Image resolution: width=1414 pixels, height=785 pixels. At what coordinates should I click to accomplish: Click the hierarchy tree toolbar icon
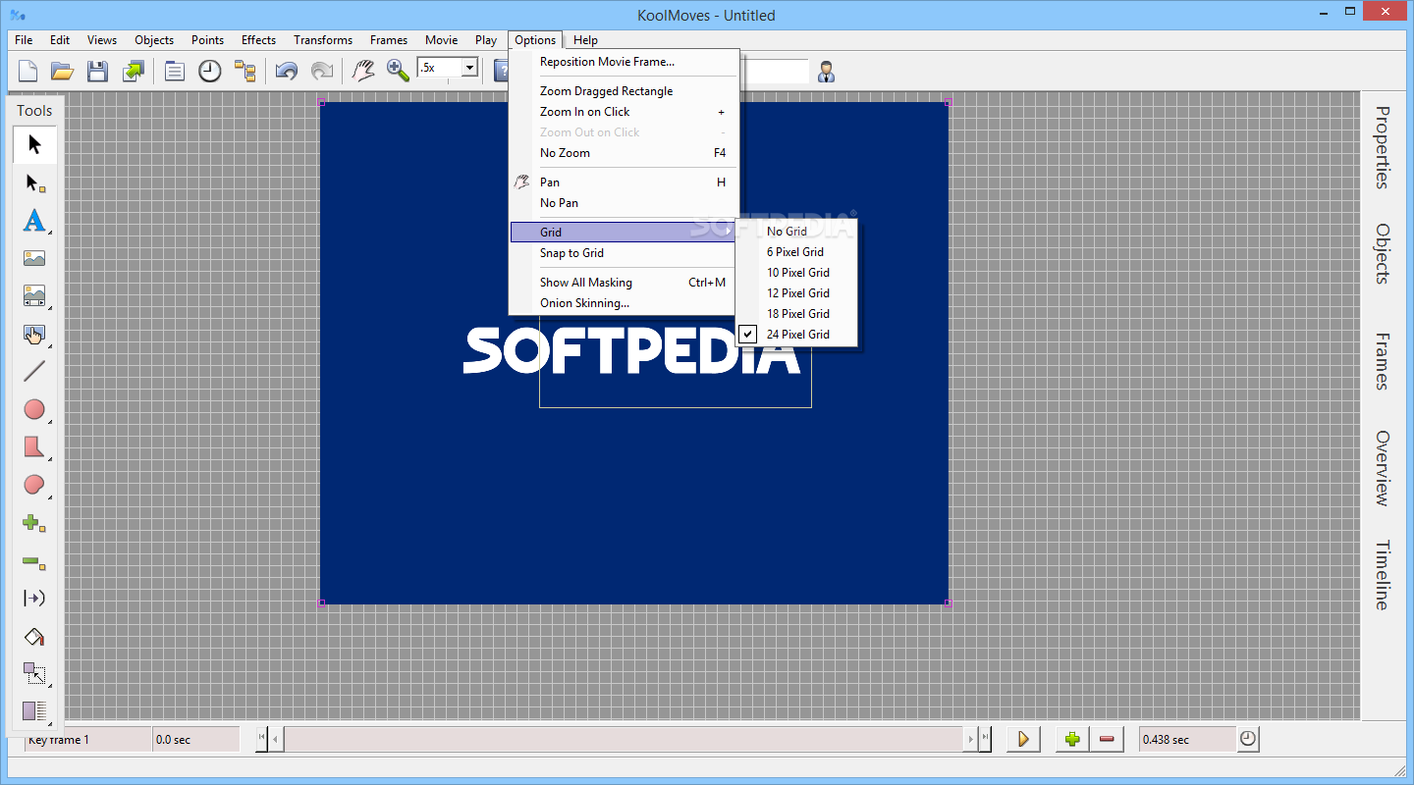pyautogui.click(x=245, y=71)
